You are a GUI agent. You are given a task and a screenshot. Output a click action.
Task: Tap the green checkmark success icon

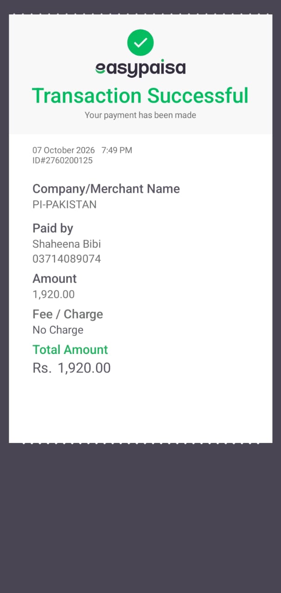click(x=140, y=43)
